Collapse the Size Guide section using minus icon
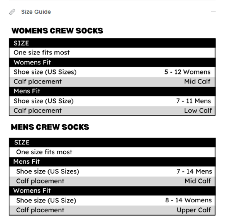The height and width of the screenshot is (216, 231). pos(213,12)
